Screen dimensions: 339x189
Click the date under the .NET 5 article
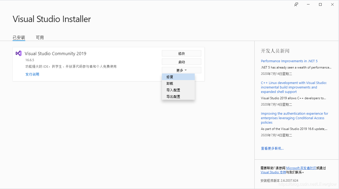point(276,74)
